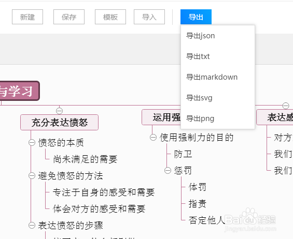Collapse the 使用强制力的目的 node
Screen dimensions: 293x239
point(153,138)
